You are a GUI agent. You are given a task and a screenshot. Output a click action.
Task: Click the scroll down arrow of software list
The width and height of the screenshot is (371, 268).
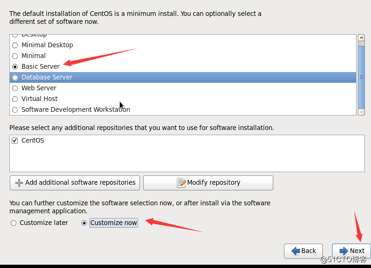[361, 112]
